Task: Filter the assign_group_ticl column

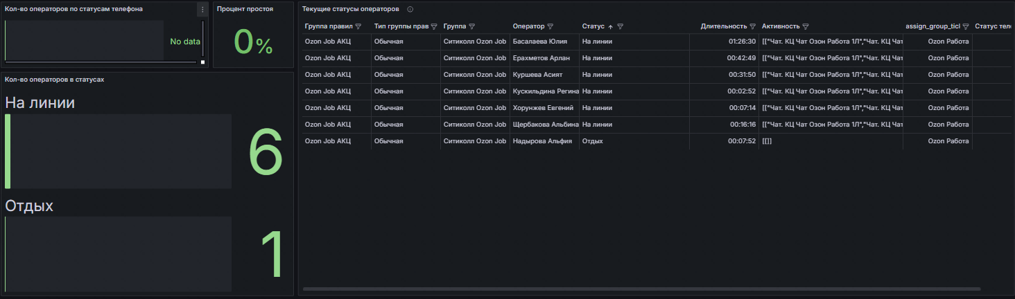Action: coord(966,26)
